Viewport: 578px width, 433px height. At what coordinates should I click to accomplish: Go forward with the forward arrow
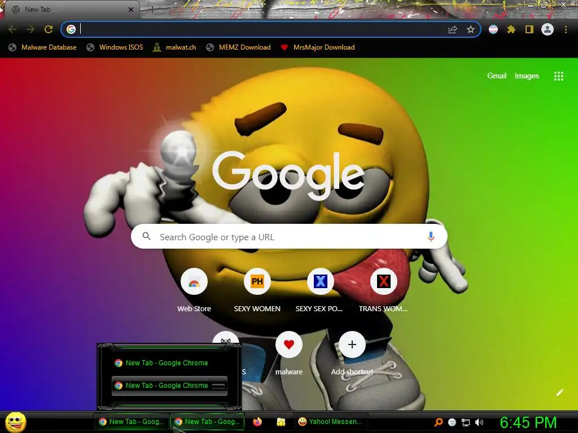30,29
